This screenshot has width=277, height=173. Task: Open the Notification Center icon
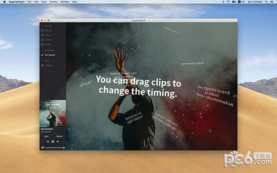coord(272,2)
